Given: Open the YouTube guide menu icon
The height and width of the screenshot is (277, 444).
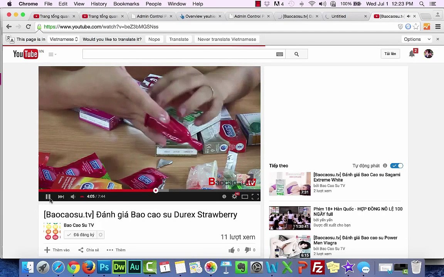Looking at the screenshot, I should coord(52,54).
